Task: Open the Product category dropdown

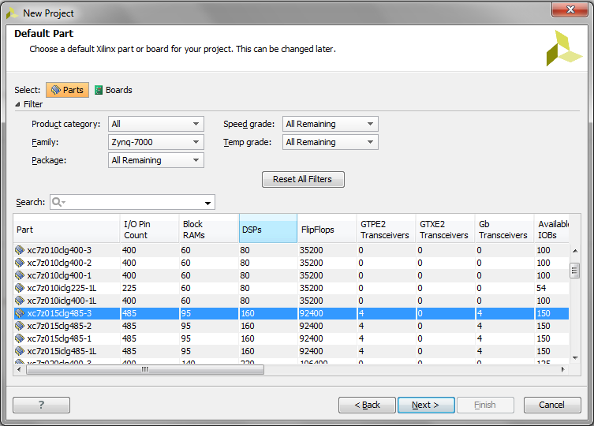Action: pyautogui.click(x=156, y=124)
